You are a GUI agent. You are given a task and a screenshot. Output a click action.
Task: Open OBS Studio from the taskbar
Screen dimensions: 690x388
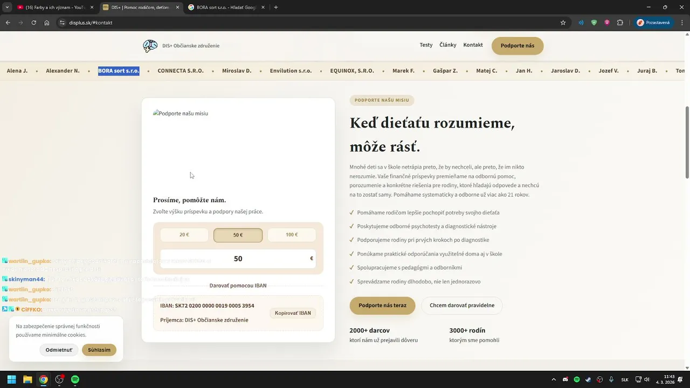pos(59,379)
